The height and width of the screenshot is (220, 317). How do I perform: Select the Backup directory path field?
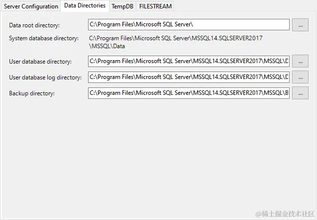tap(189, 93)
